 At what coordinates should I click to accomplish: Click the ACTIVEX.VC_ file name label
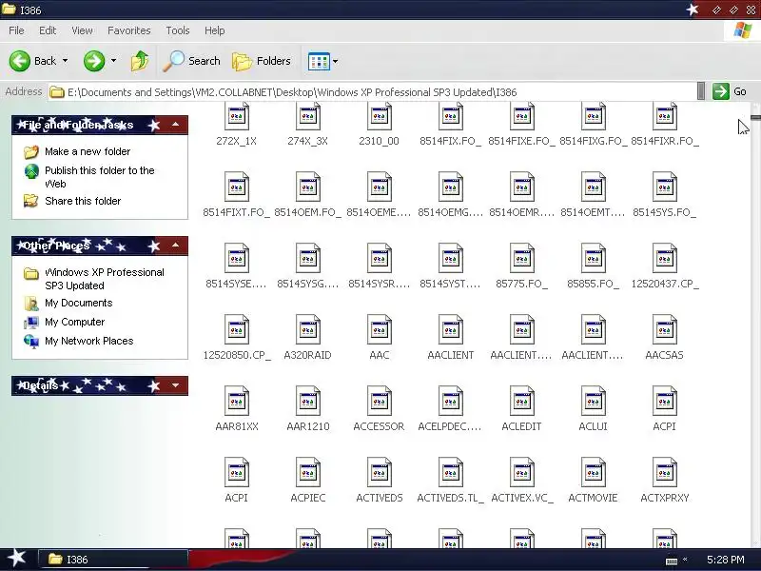pos(521,498)
